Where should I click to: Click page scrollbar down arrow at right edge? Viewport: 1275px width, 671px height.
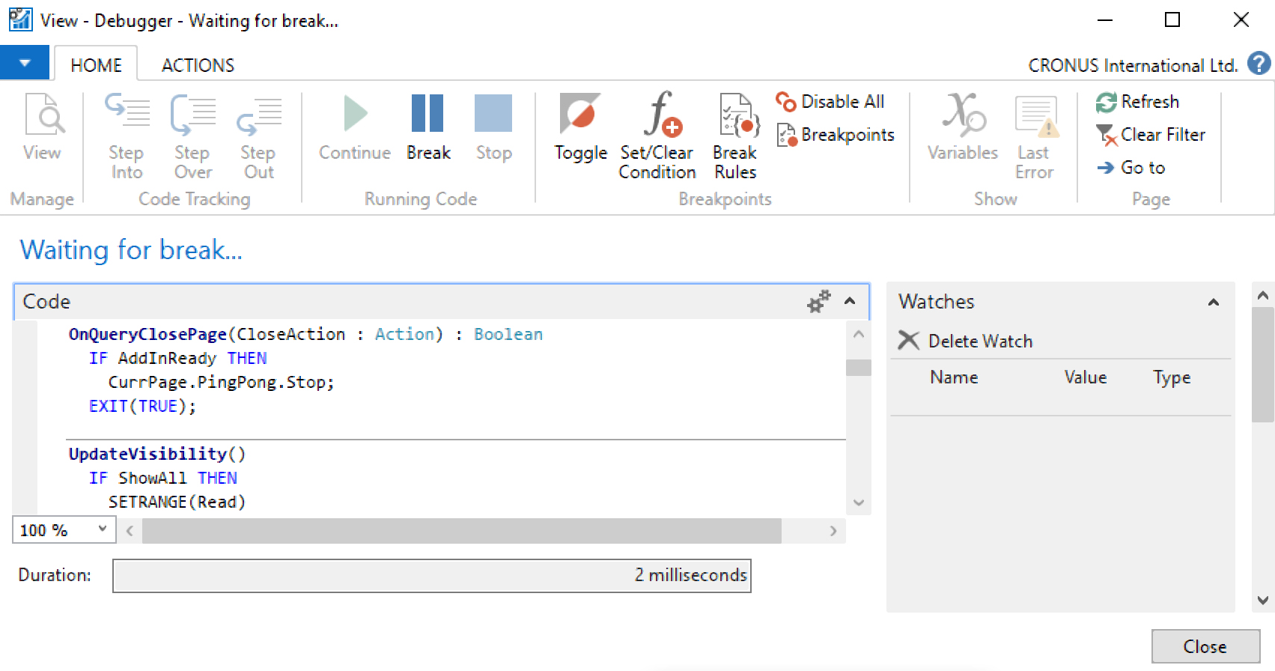1263,600
